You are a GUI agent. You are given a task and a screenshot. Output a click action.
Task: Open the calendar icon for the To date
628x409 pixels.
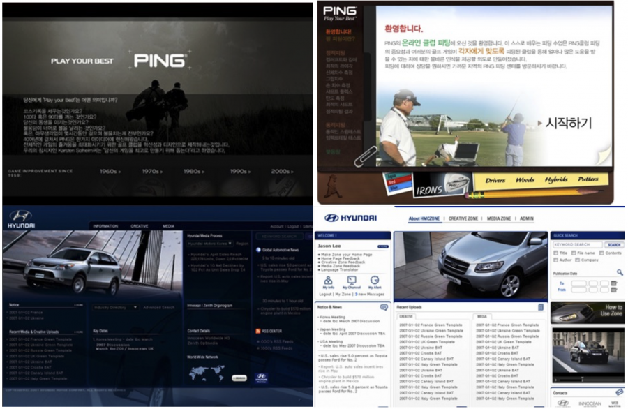coord(615,283)
